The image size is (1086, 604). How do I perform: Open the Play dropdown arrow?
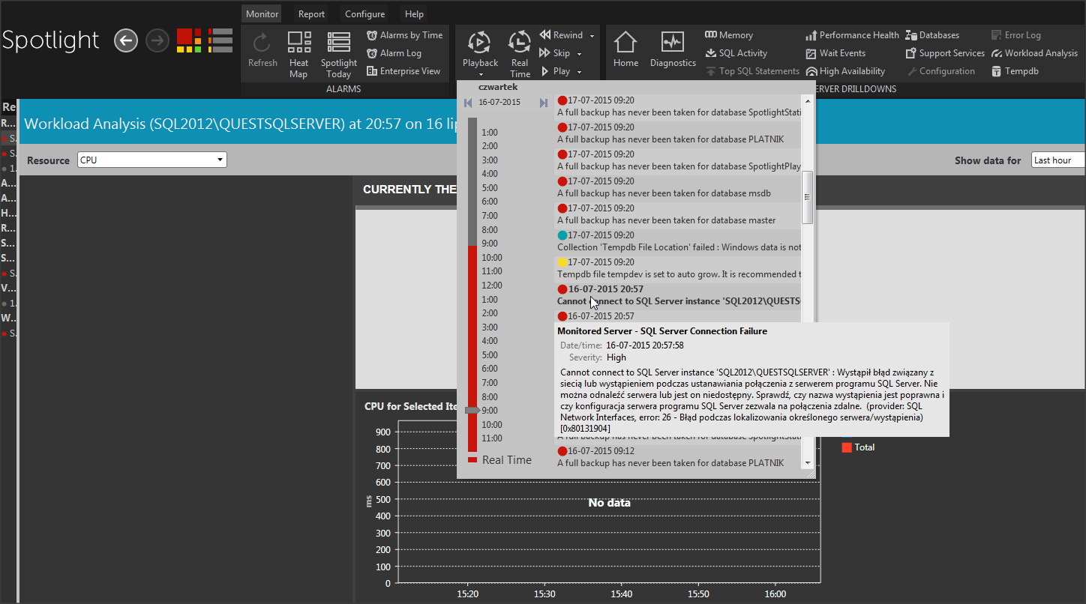579,72
